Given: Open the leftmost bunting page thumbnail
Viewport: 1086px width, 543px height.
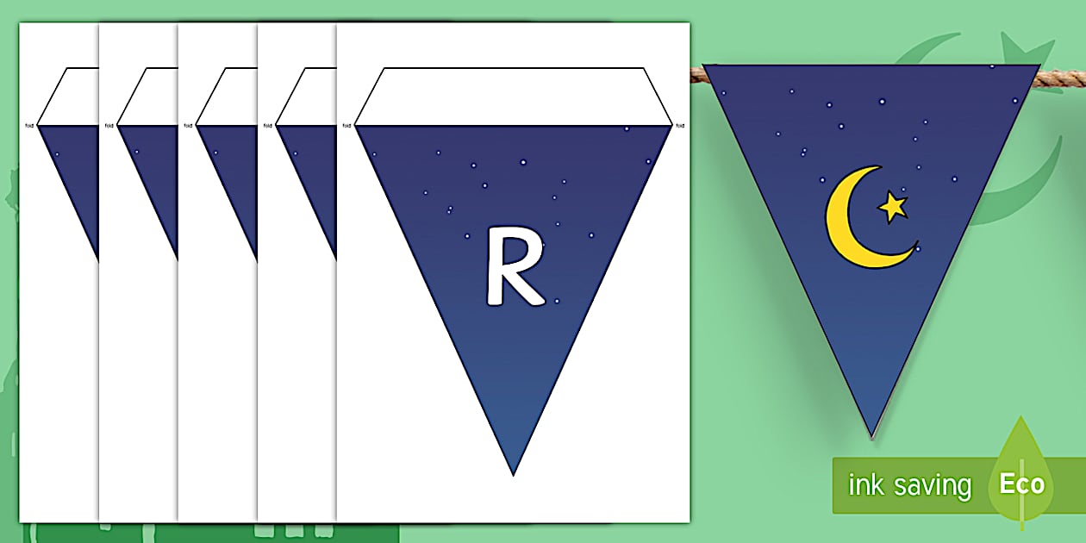Looking at the screenshot, I should coord(59,345).
